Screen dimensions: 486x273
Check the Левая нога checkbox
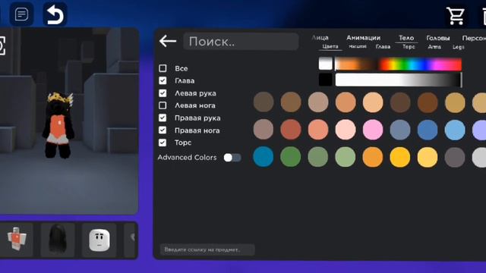coord(163,105)
